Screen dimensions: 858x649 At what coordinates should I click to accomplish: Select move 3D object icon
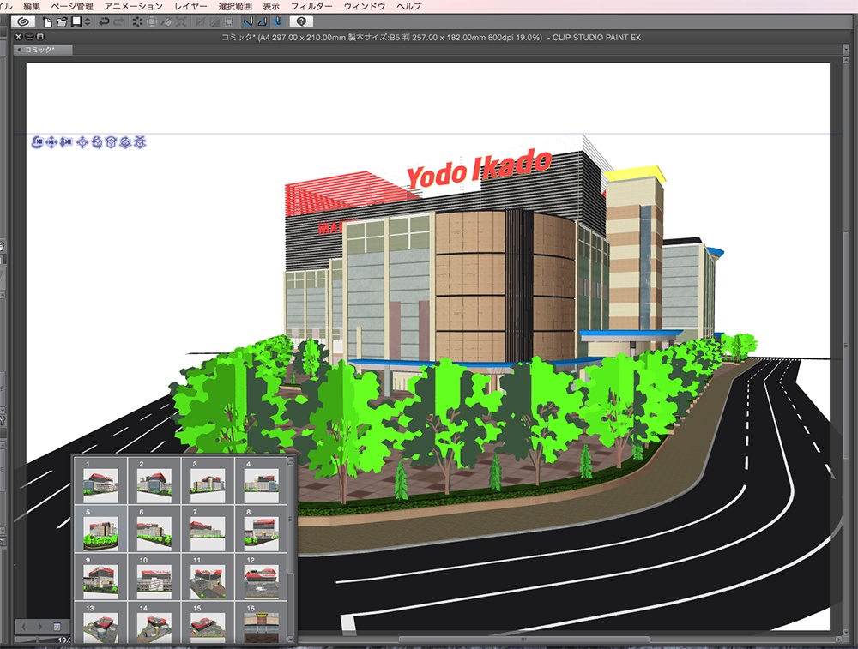[82, 142]
